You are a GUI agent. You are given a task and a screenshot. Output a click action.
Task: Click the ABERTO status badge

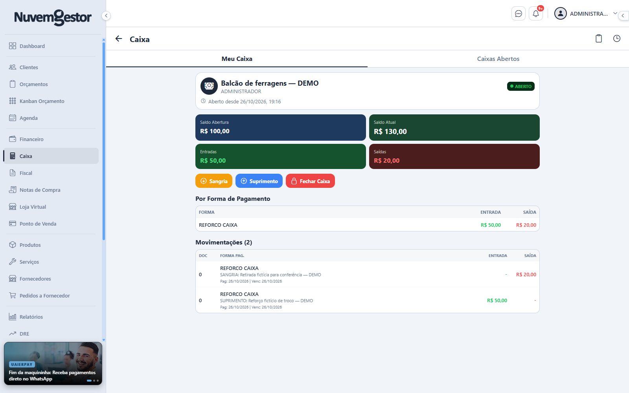(x=520, y=86)
